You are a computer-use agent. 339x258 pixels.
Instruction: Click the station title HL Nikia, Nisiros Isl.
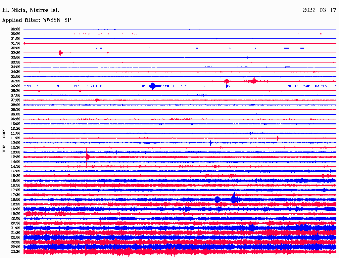31,10
